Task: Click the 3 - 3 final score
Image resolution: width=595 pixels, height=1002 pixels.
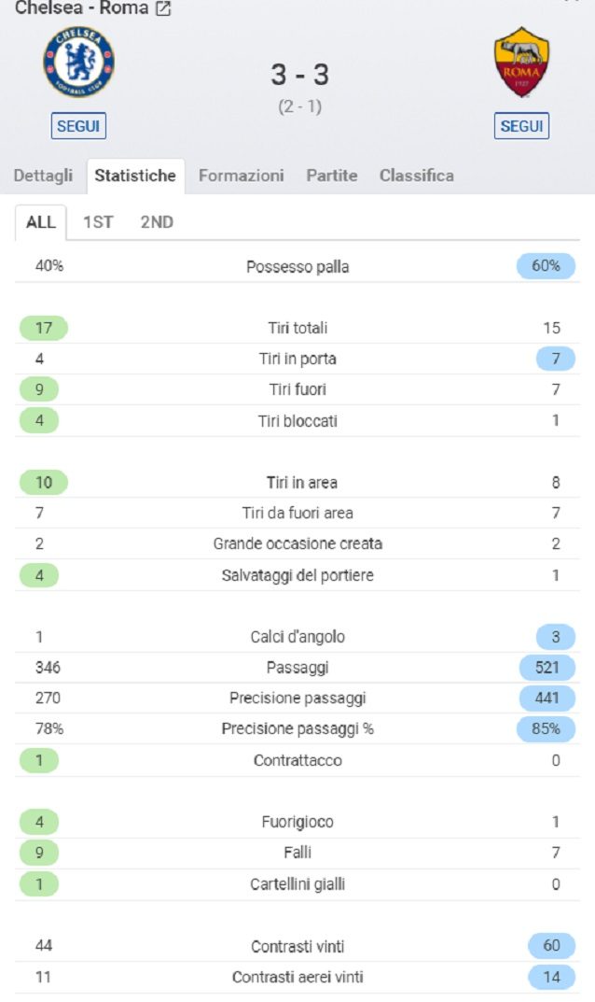Action: 299,75
